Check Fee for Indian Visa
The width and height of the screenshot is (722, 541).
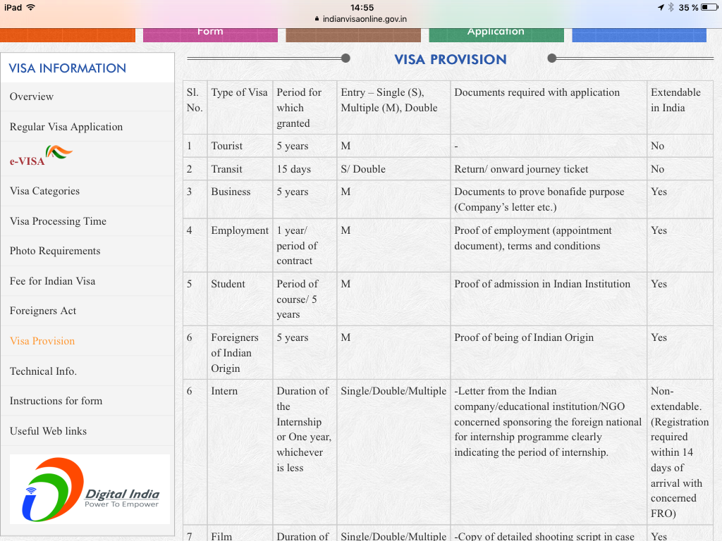coord(52,281)
